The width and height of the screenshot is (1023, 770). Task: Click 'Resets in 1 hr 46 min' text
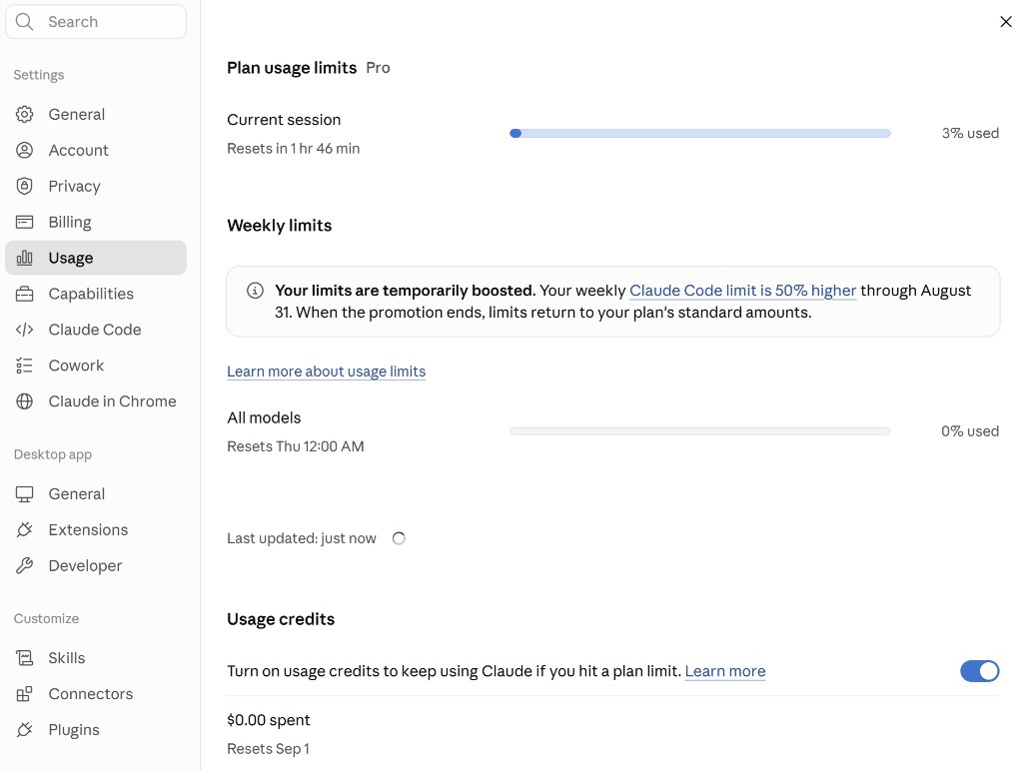point(294,149)
